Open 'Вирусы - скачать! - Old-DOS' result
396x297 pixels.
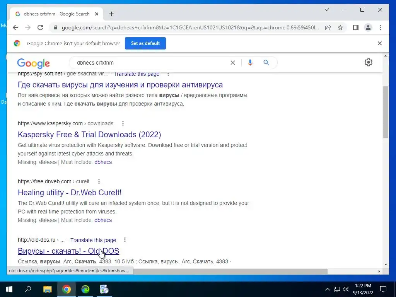tap(68, 251)
